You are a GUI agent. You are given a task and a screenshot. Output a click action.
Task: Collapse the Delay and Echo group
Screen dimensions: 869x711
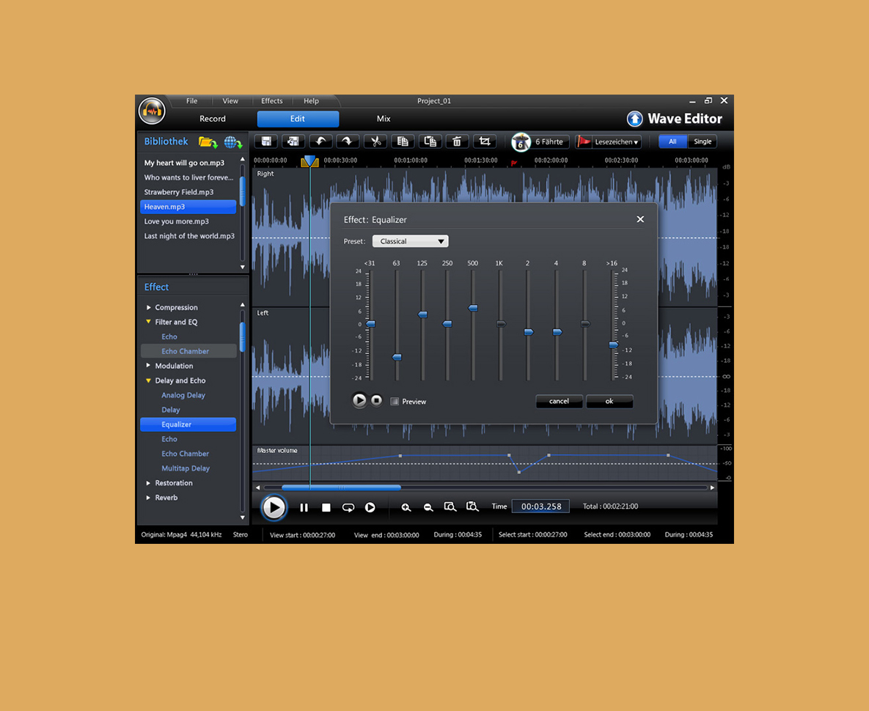tap(149, 380)
